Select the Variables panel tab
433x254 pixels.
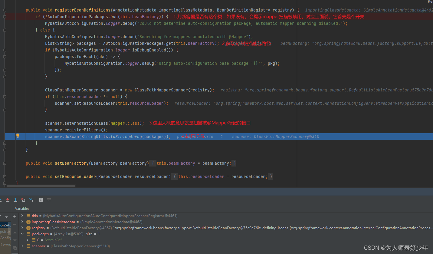pos(22,209)
